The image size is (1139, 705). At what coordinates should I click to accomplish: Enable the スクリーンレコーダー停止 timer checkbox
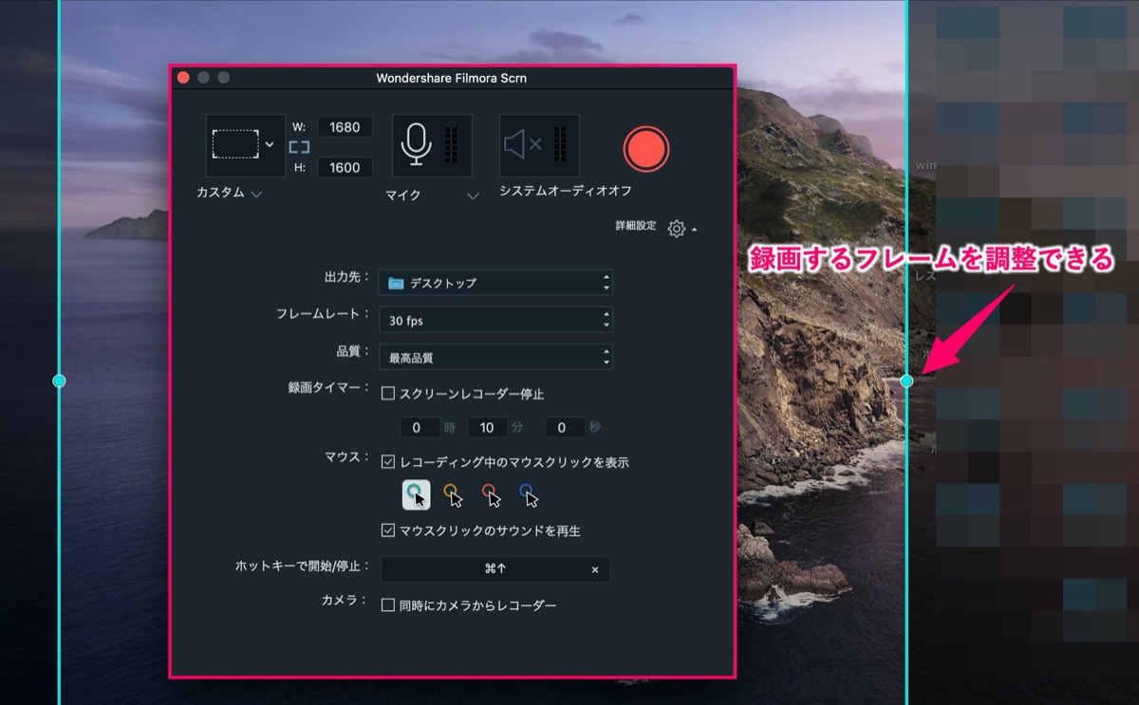click(387, 393)
